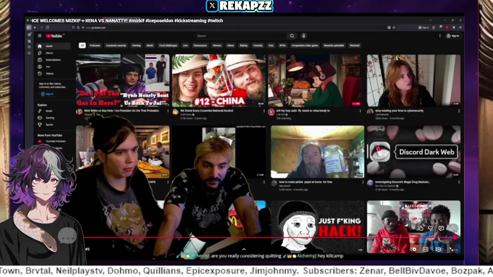Open the JUST F*KING HACK thumbnail
The width and height of the screenshot is (493, 277).
tap(317, 227)
